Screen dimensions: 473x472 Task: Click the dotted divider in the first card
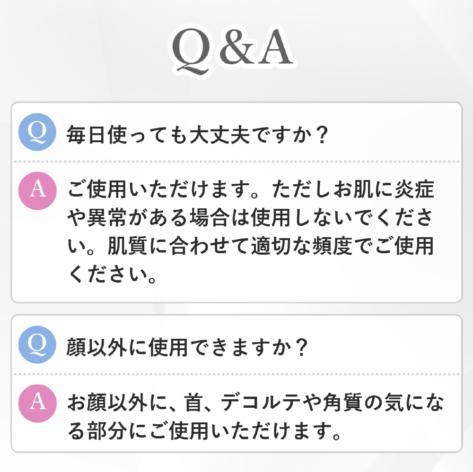pos(236,162)
